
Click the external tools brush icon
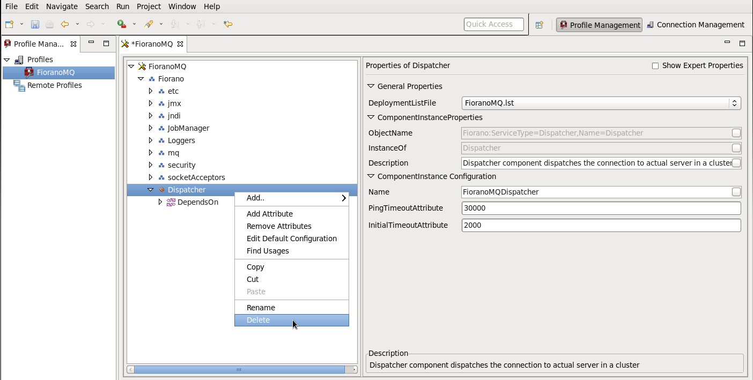pos(149,24)
